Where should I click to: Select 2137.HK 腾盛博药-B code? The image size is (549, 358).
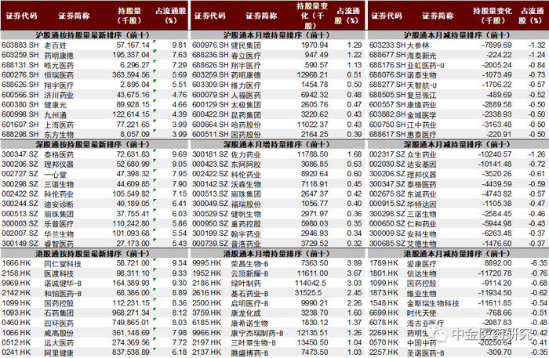tap(206, 353)
